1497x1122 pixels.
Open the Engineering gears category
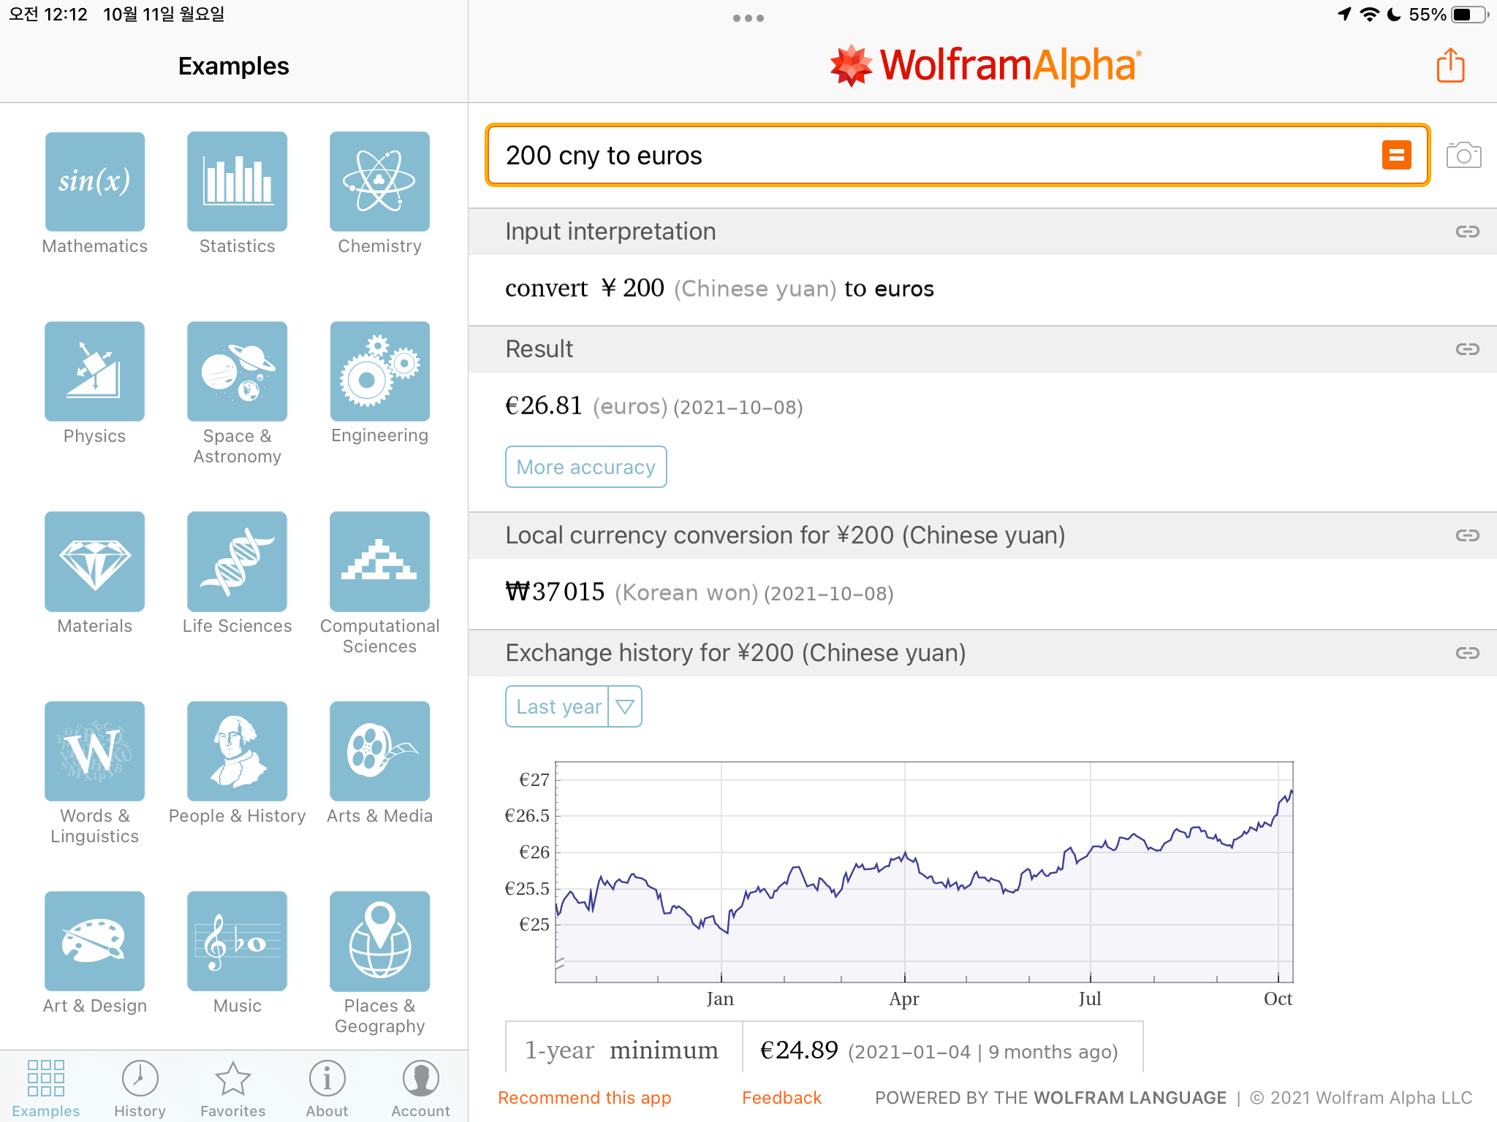pyautogui.click(x=379, y=372)
